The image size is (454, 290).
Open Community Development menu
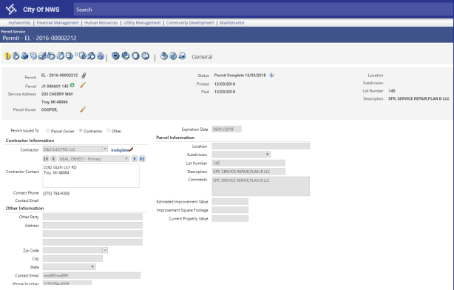click(x=190, y=23)
